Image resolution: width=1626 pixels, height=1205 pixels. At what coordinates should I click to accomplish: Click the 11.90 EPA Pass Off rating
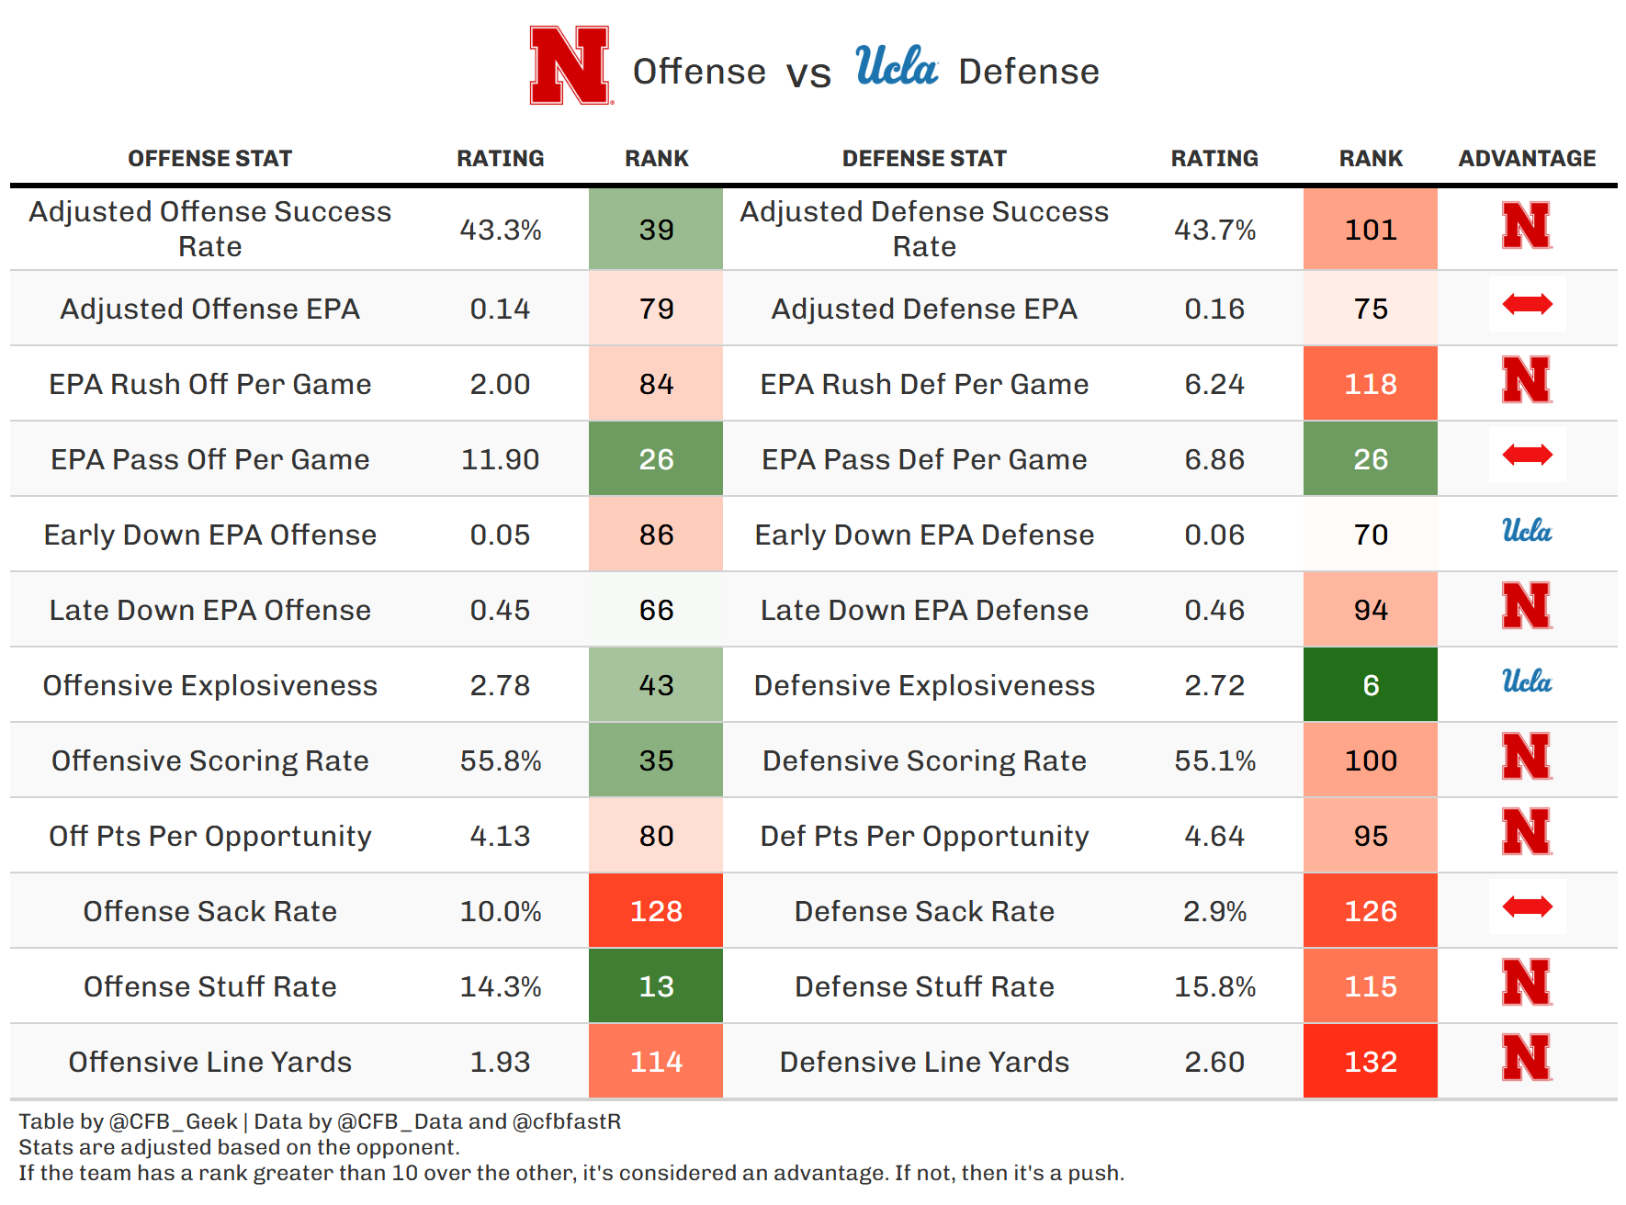coord(500,459)
